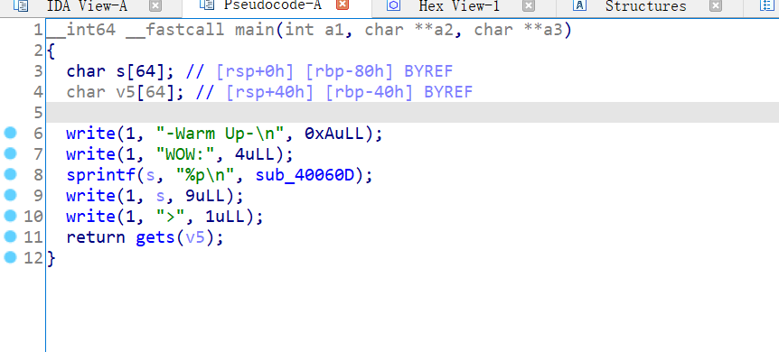Toggle the breakpoint dot on line 10
The height and width of the screenshot is (352, 779).
pos(10,216)
